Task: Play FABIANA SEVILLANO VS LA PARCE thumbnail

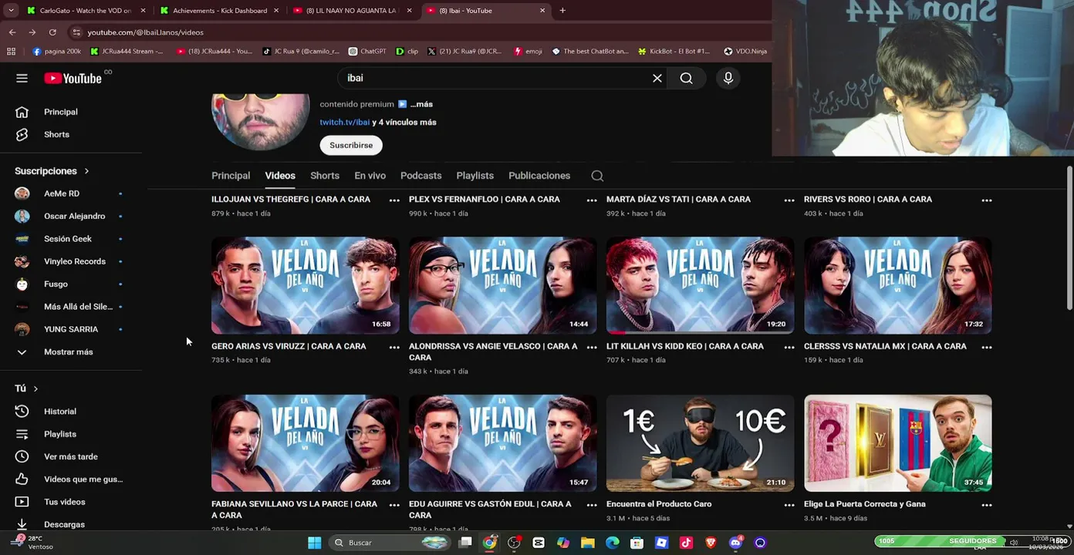Action: pyautogui.click(x=306, y=443)
